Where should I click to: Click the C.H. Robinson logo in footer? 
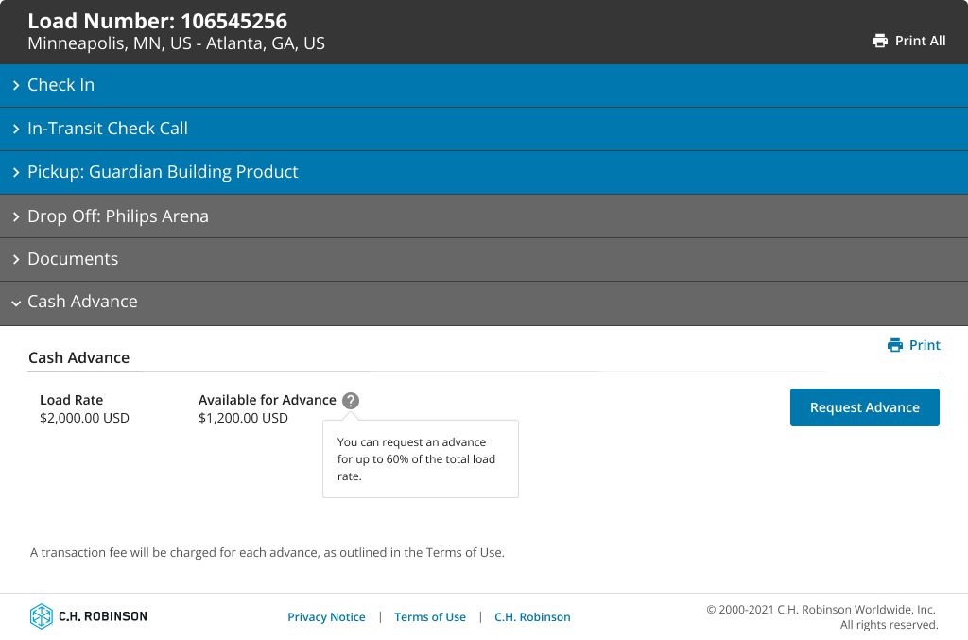coord(88,616)
